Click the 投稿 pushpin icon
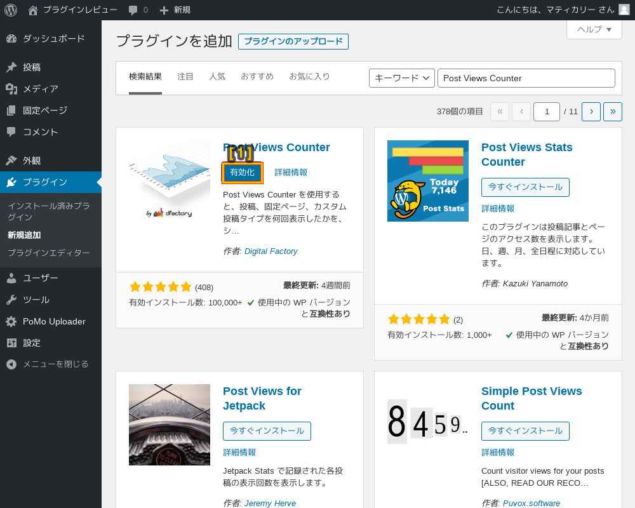 [x=11, y=67]
